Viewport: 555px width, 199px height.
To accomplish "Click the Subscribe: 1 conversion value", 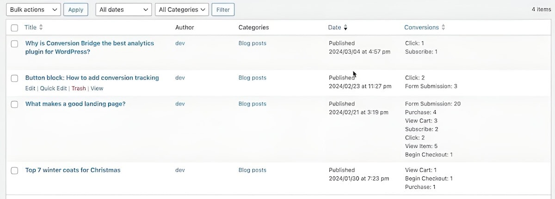I will [x=421, y=52].
